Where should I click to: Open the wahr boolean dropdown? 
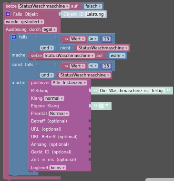tap(117, 56)
